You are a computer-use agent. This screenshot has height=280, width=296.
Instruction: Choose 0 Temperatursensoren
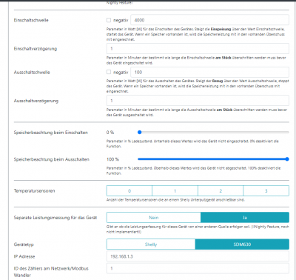(x=129, y=191)
